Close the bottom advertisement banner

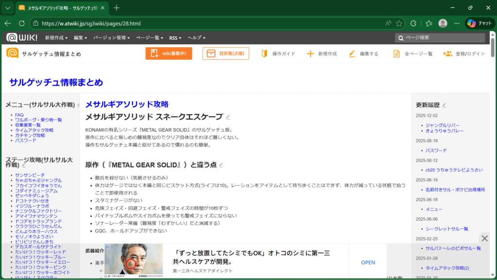point(484,238)
